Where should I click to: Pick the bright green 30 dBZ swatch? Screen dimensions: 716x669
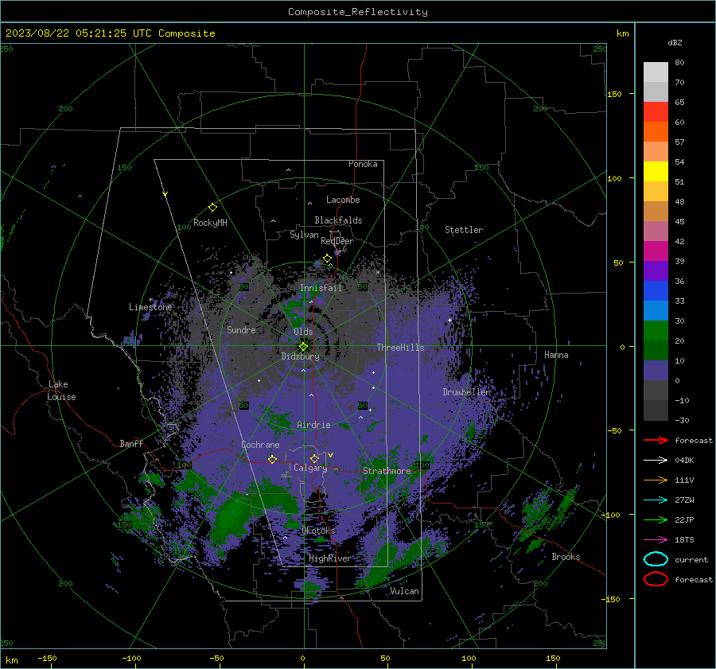point(656,330)
